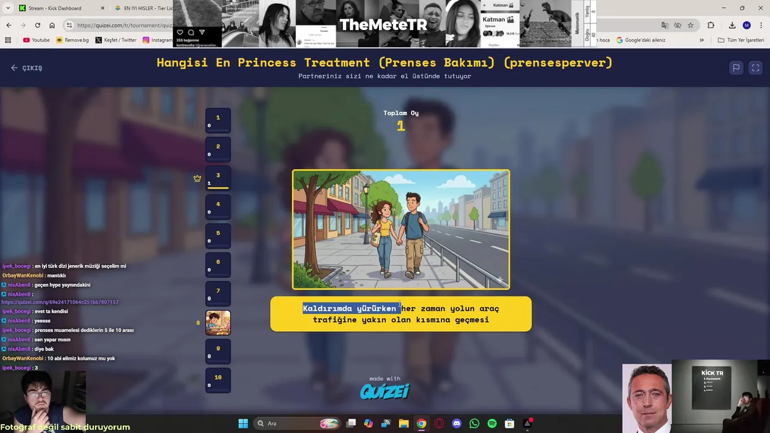Open the Tüm Yer İşaretleri folder
The image size is (770, 433).
[x=741, y=40]
